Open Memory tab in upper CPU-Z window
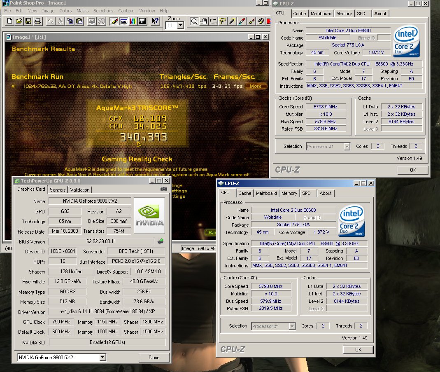 click(x=344, y=14)
